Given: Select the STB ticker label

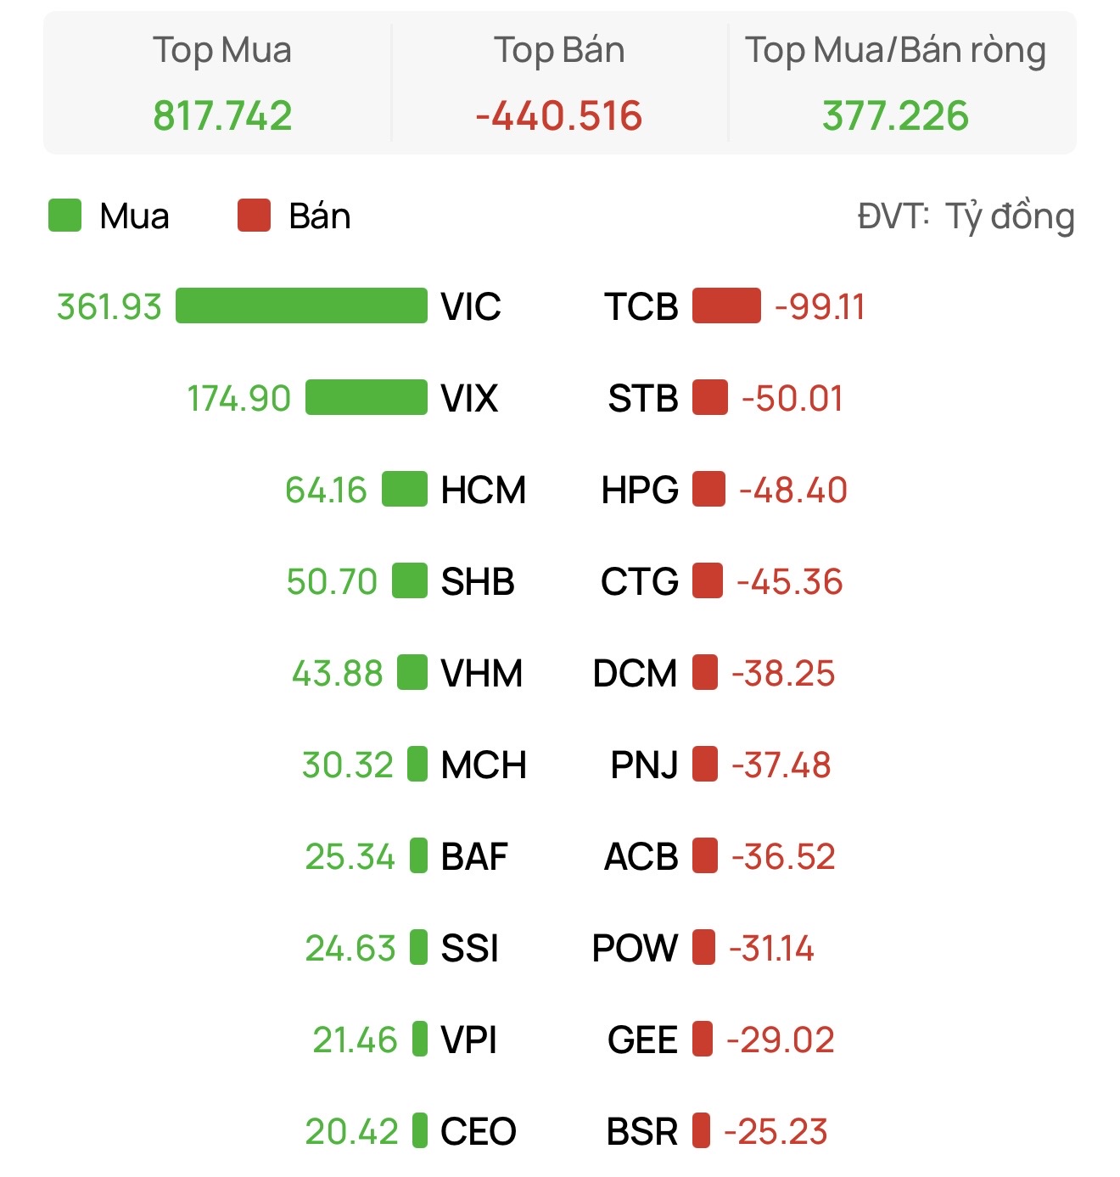Looking at the screenshot, I should click(x=643, y=399).
